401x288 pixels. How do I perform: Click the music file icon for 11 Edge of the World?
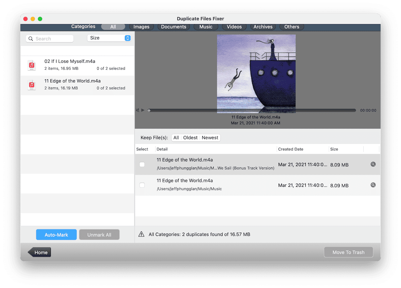[x=32, y=85]
